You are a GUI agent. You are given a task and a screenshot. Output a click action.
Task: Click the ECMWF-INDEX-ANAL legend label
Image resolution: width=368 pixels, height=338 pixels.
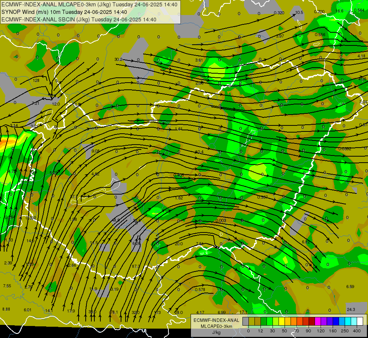[216, 320]
